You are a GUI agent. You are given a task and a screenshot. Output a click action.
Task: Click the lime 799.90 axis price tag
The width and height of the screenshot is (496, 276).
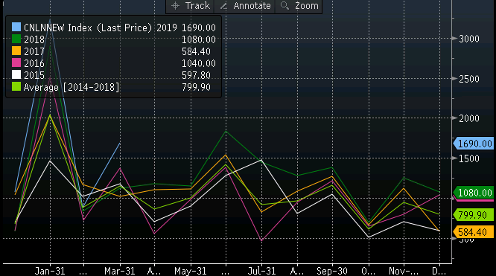pyautogui.click(x=474, y=215)
